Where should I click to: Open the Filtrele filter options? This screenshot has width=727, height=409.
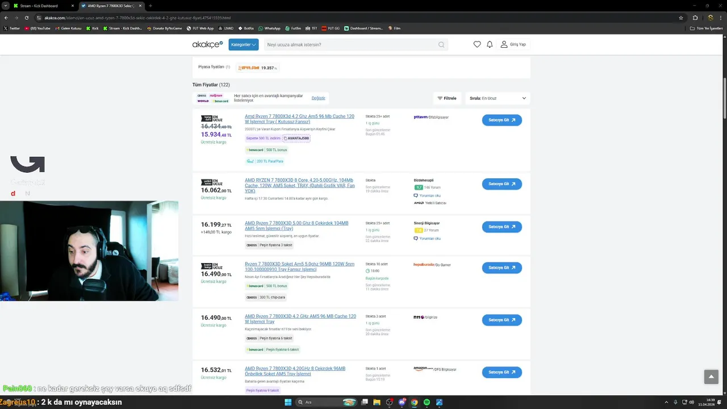[447, 98]
